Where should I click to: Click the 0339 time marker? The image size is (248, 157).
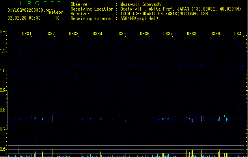pos(215,34)
